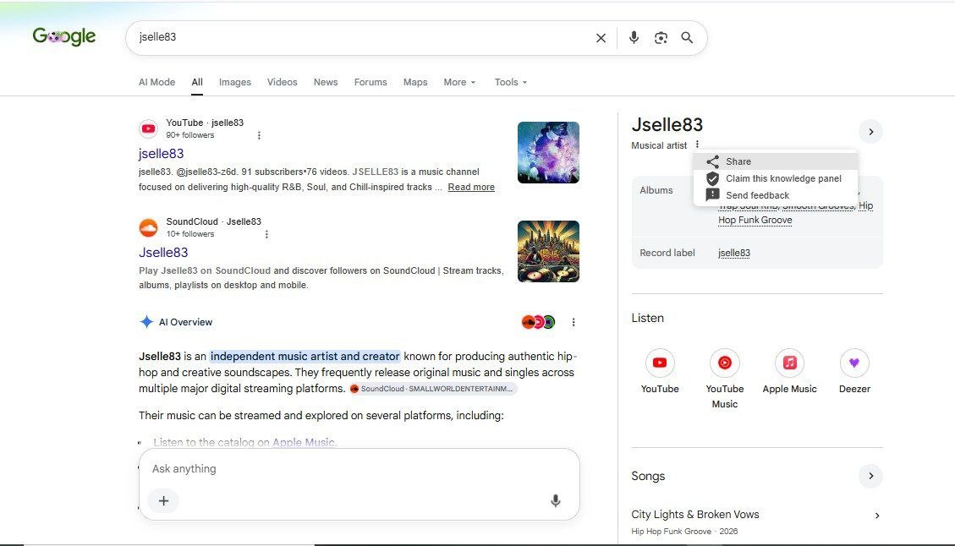Click plus button in Ask anything box
Image resolution: width=955 pixels, height=546 pixels.
click(x=164, y=500)
